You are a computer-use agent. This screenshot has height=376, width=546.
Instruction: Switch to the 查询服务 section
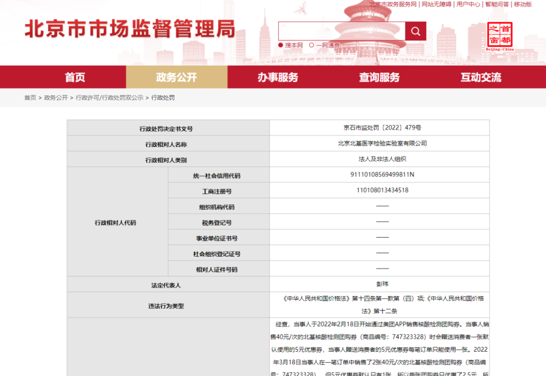(379, 77)
